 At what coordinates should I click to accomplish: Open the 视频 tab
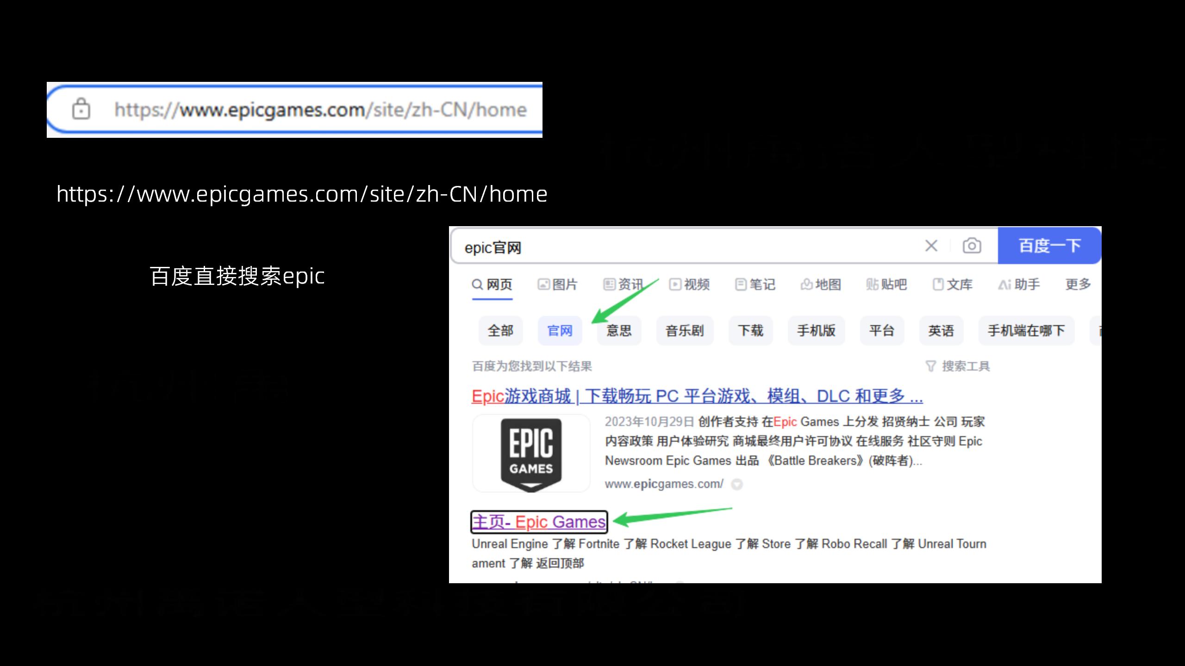(x=689, y=284)
